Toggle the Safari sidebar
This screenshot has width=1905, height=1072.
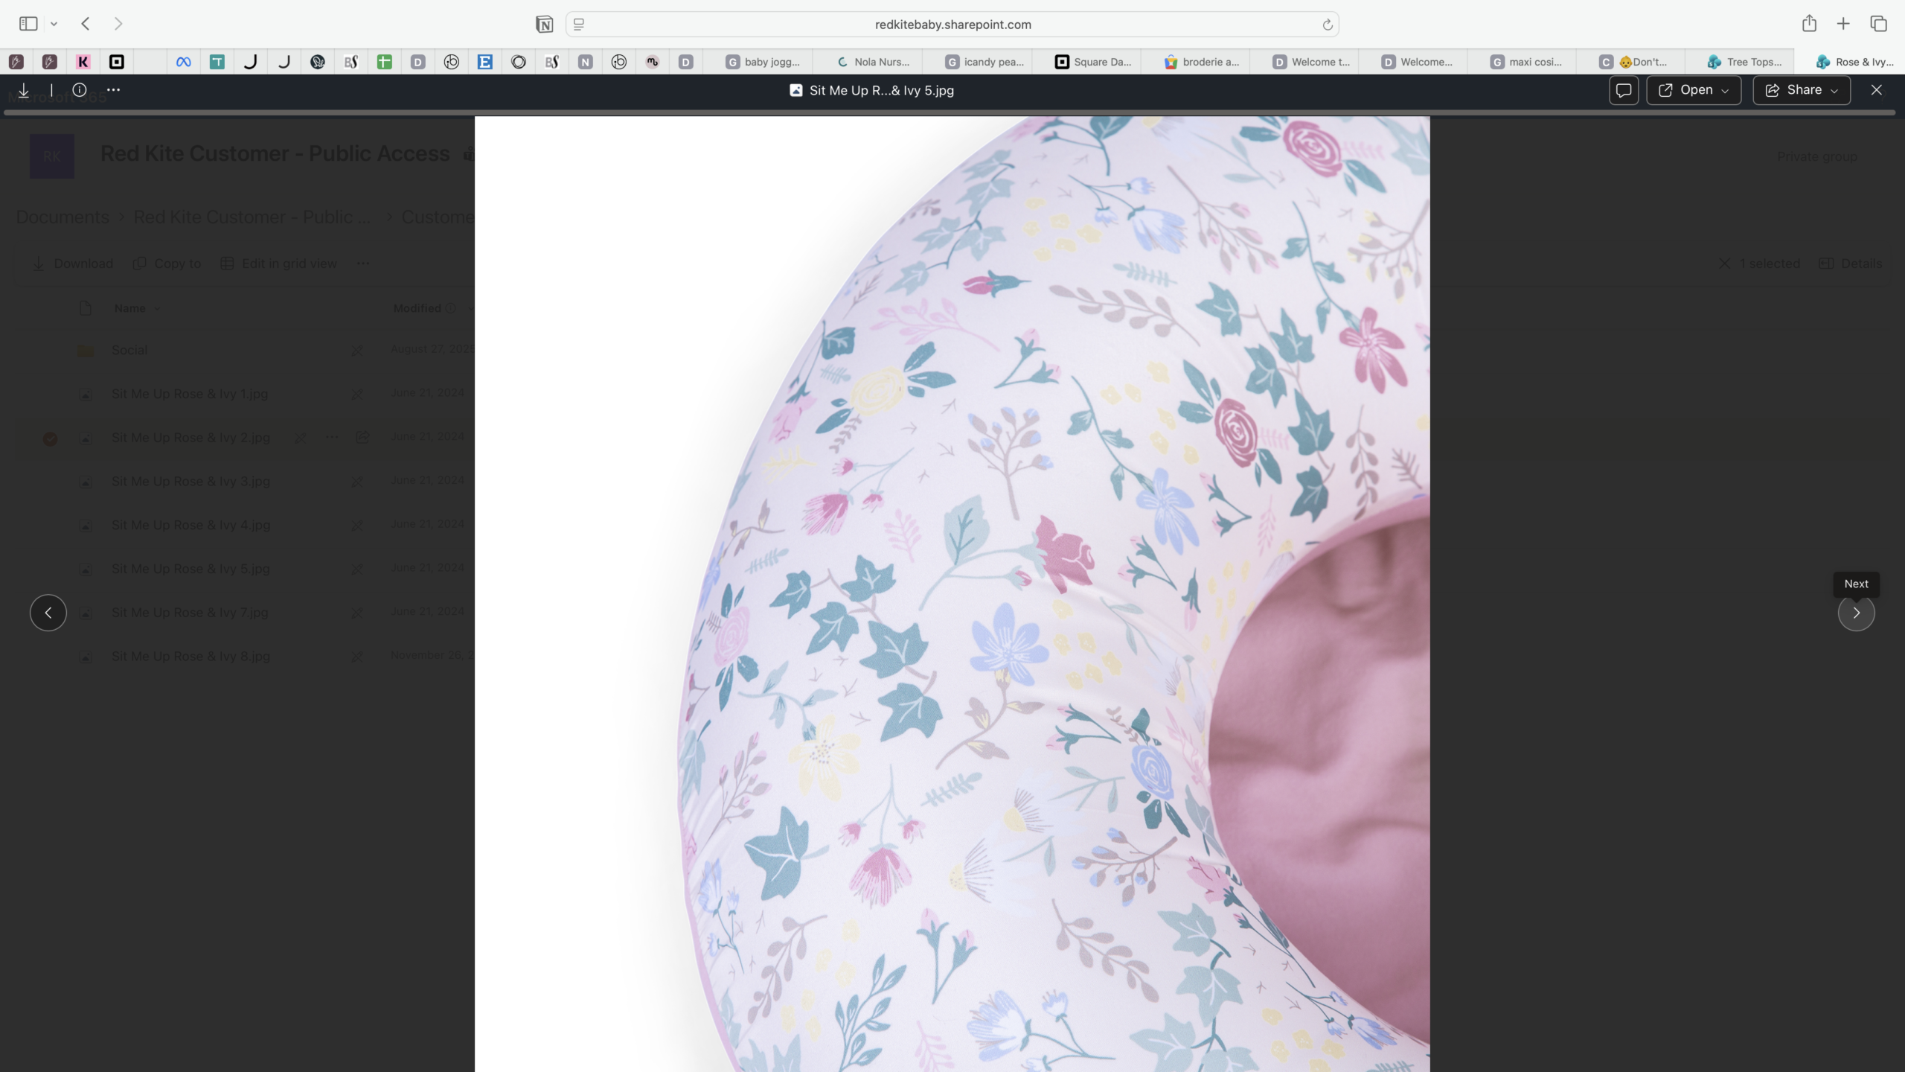pyautogui.click(x=28, y=24)
